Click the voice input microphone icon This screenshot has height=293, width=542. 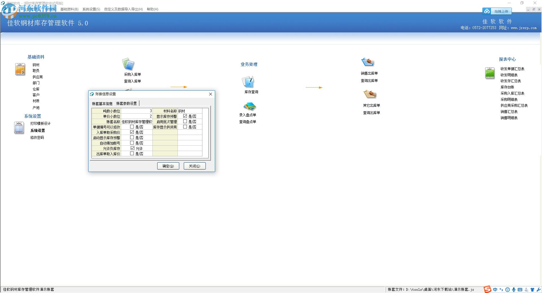pyautogui.click(x=514, y=290)
